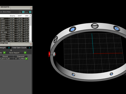This screenshot has width=126, height=94.
Task: Click the 23.68 grams value
Action: click(x=12, y=19)
